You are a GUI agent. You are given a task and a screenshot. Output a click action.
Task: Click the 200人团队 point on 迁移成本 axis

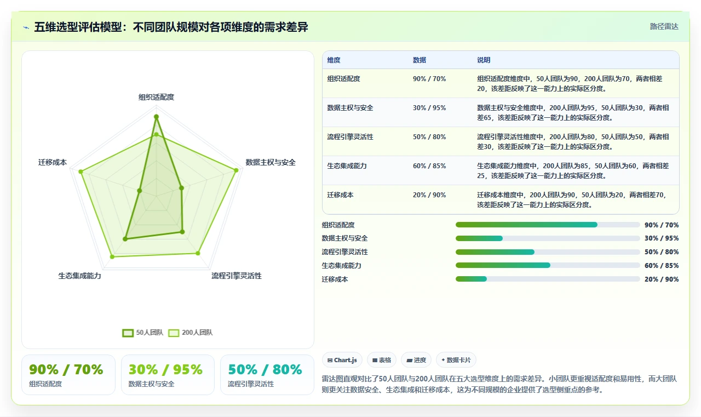pyautogui.click(x=81, y=172)
